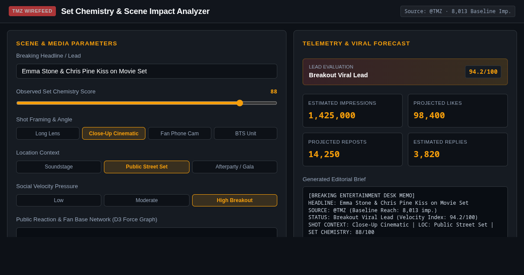Set location to Soundstage
This screenshot has height=275, width=524.
(x=59, y=167)
